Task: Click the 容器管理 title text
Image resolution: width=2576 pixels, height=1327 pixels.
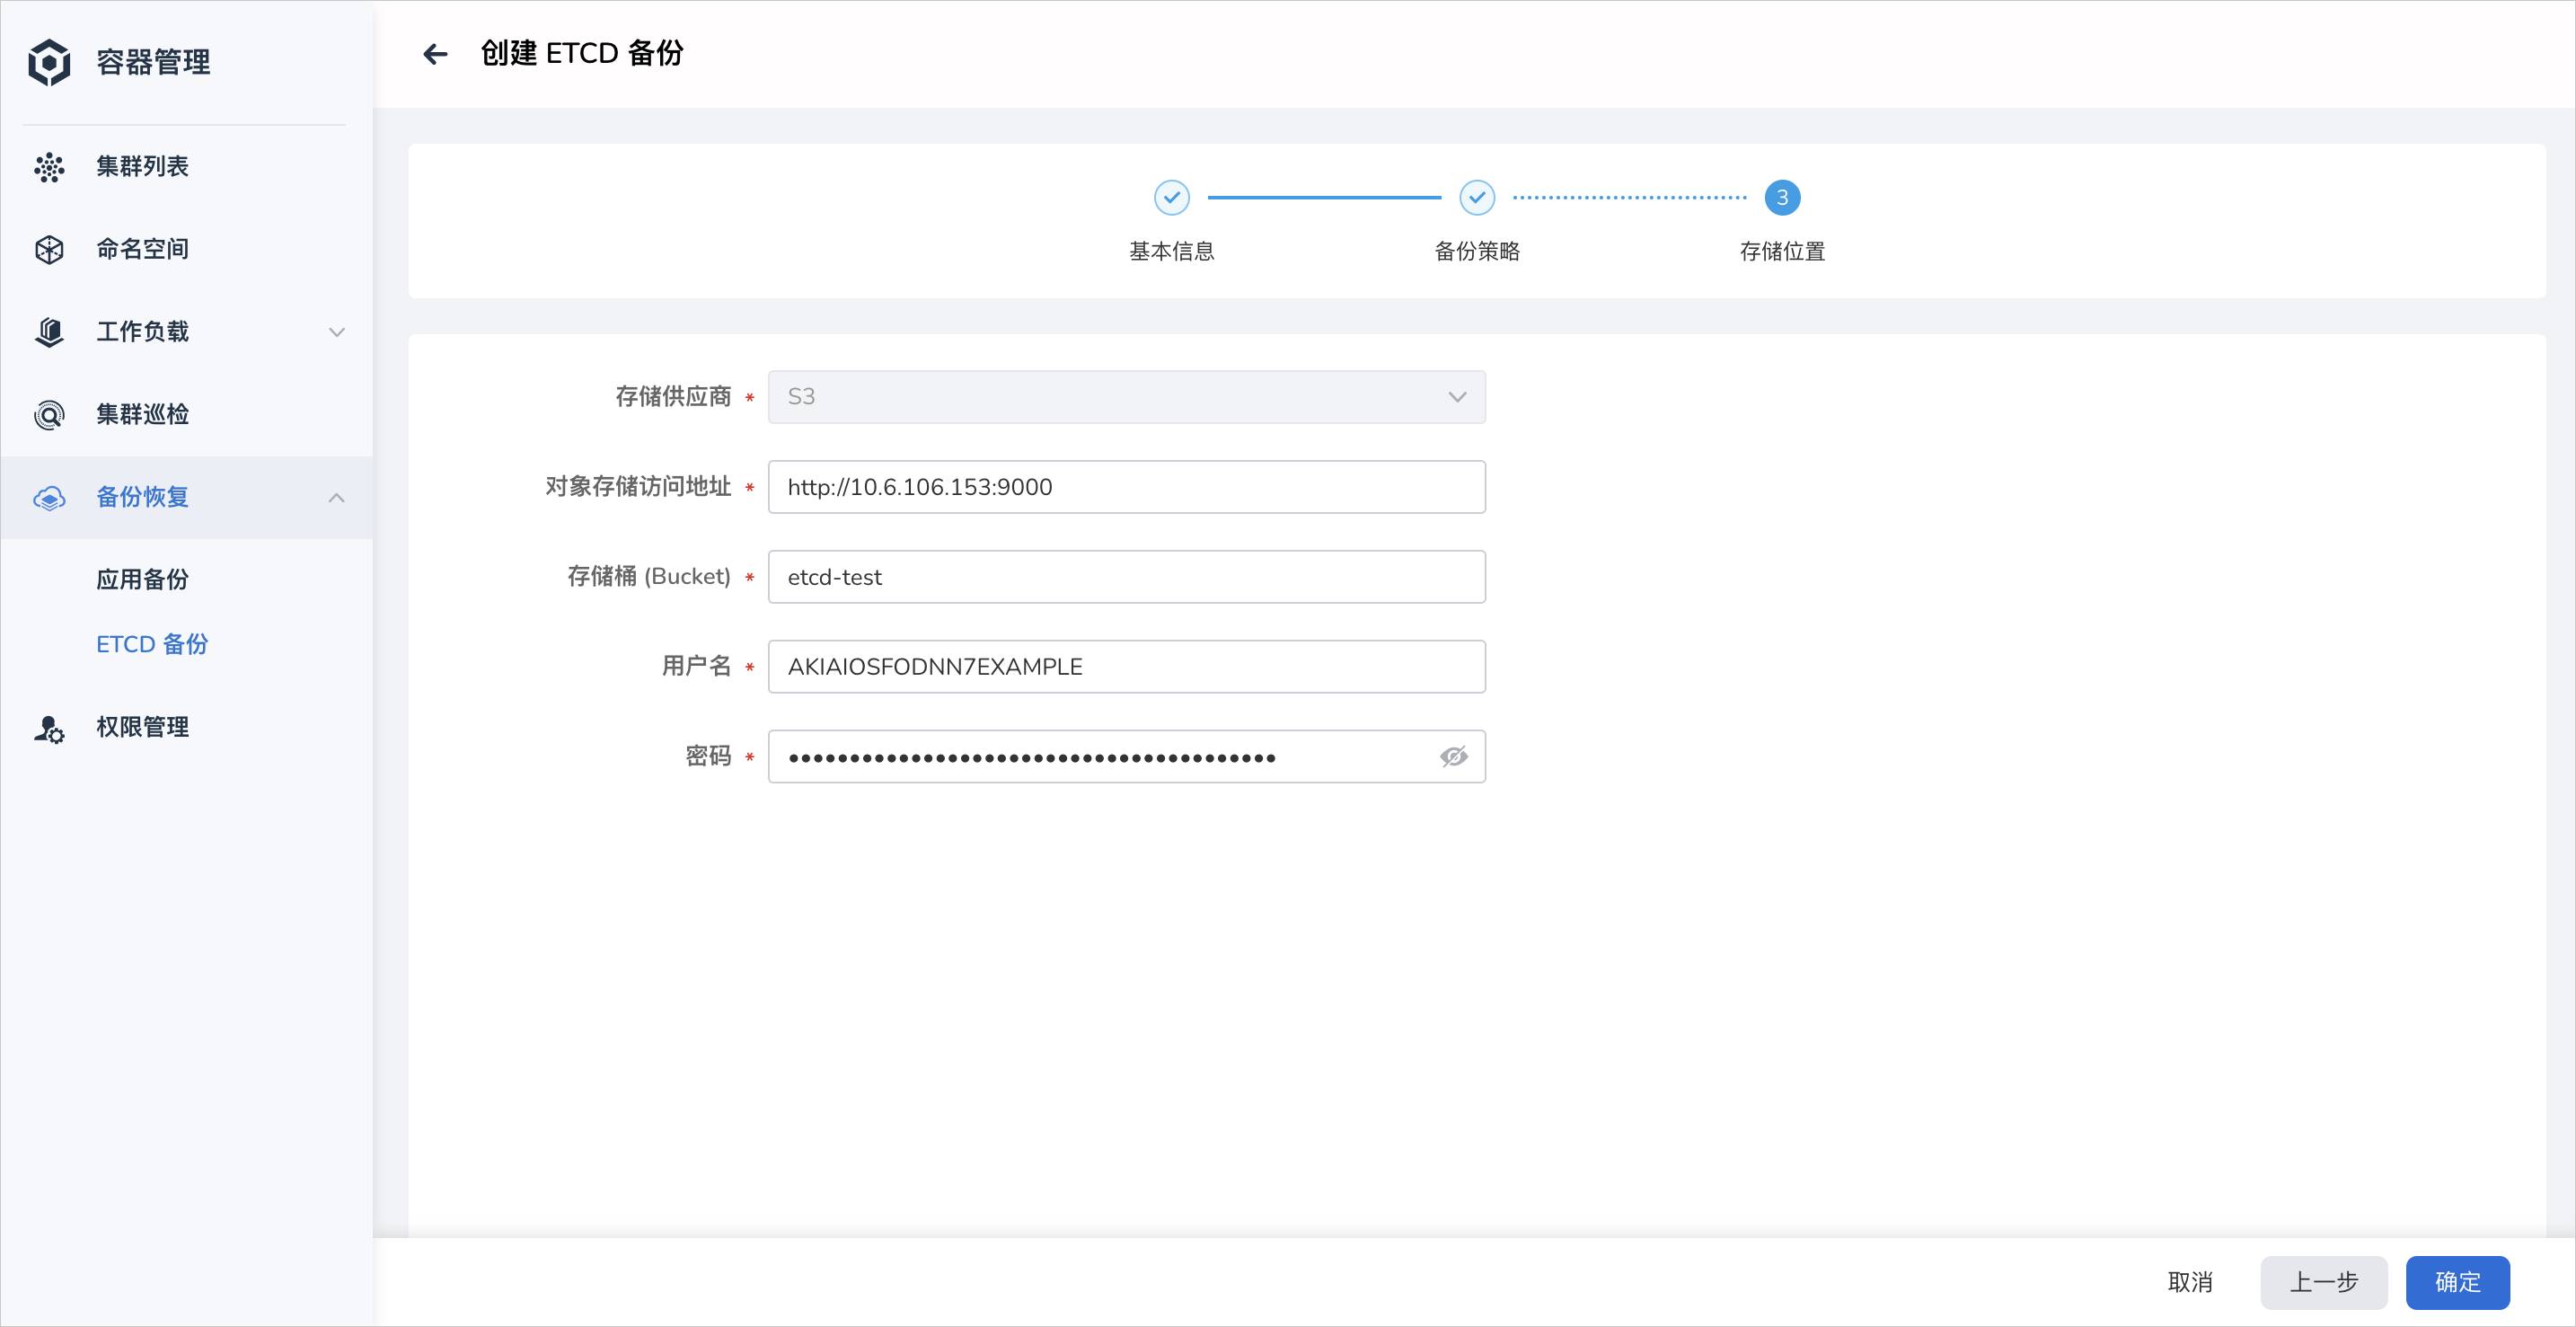Action: coord(153,62)
